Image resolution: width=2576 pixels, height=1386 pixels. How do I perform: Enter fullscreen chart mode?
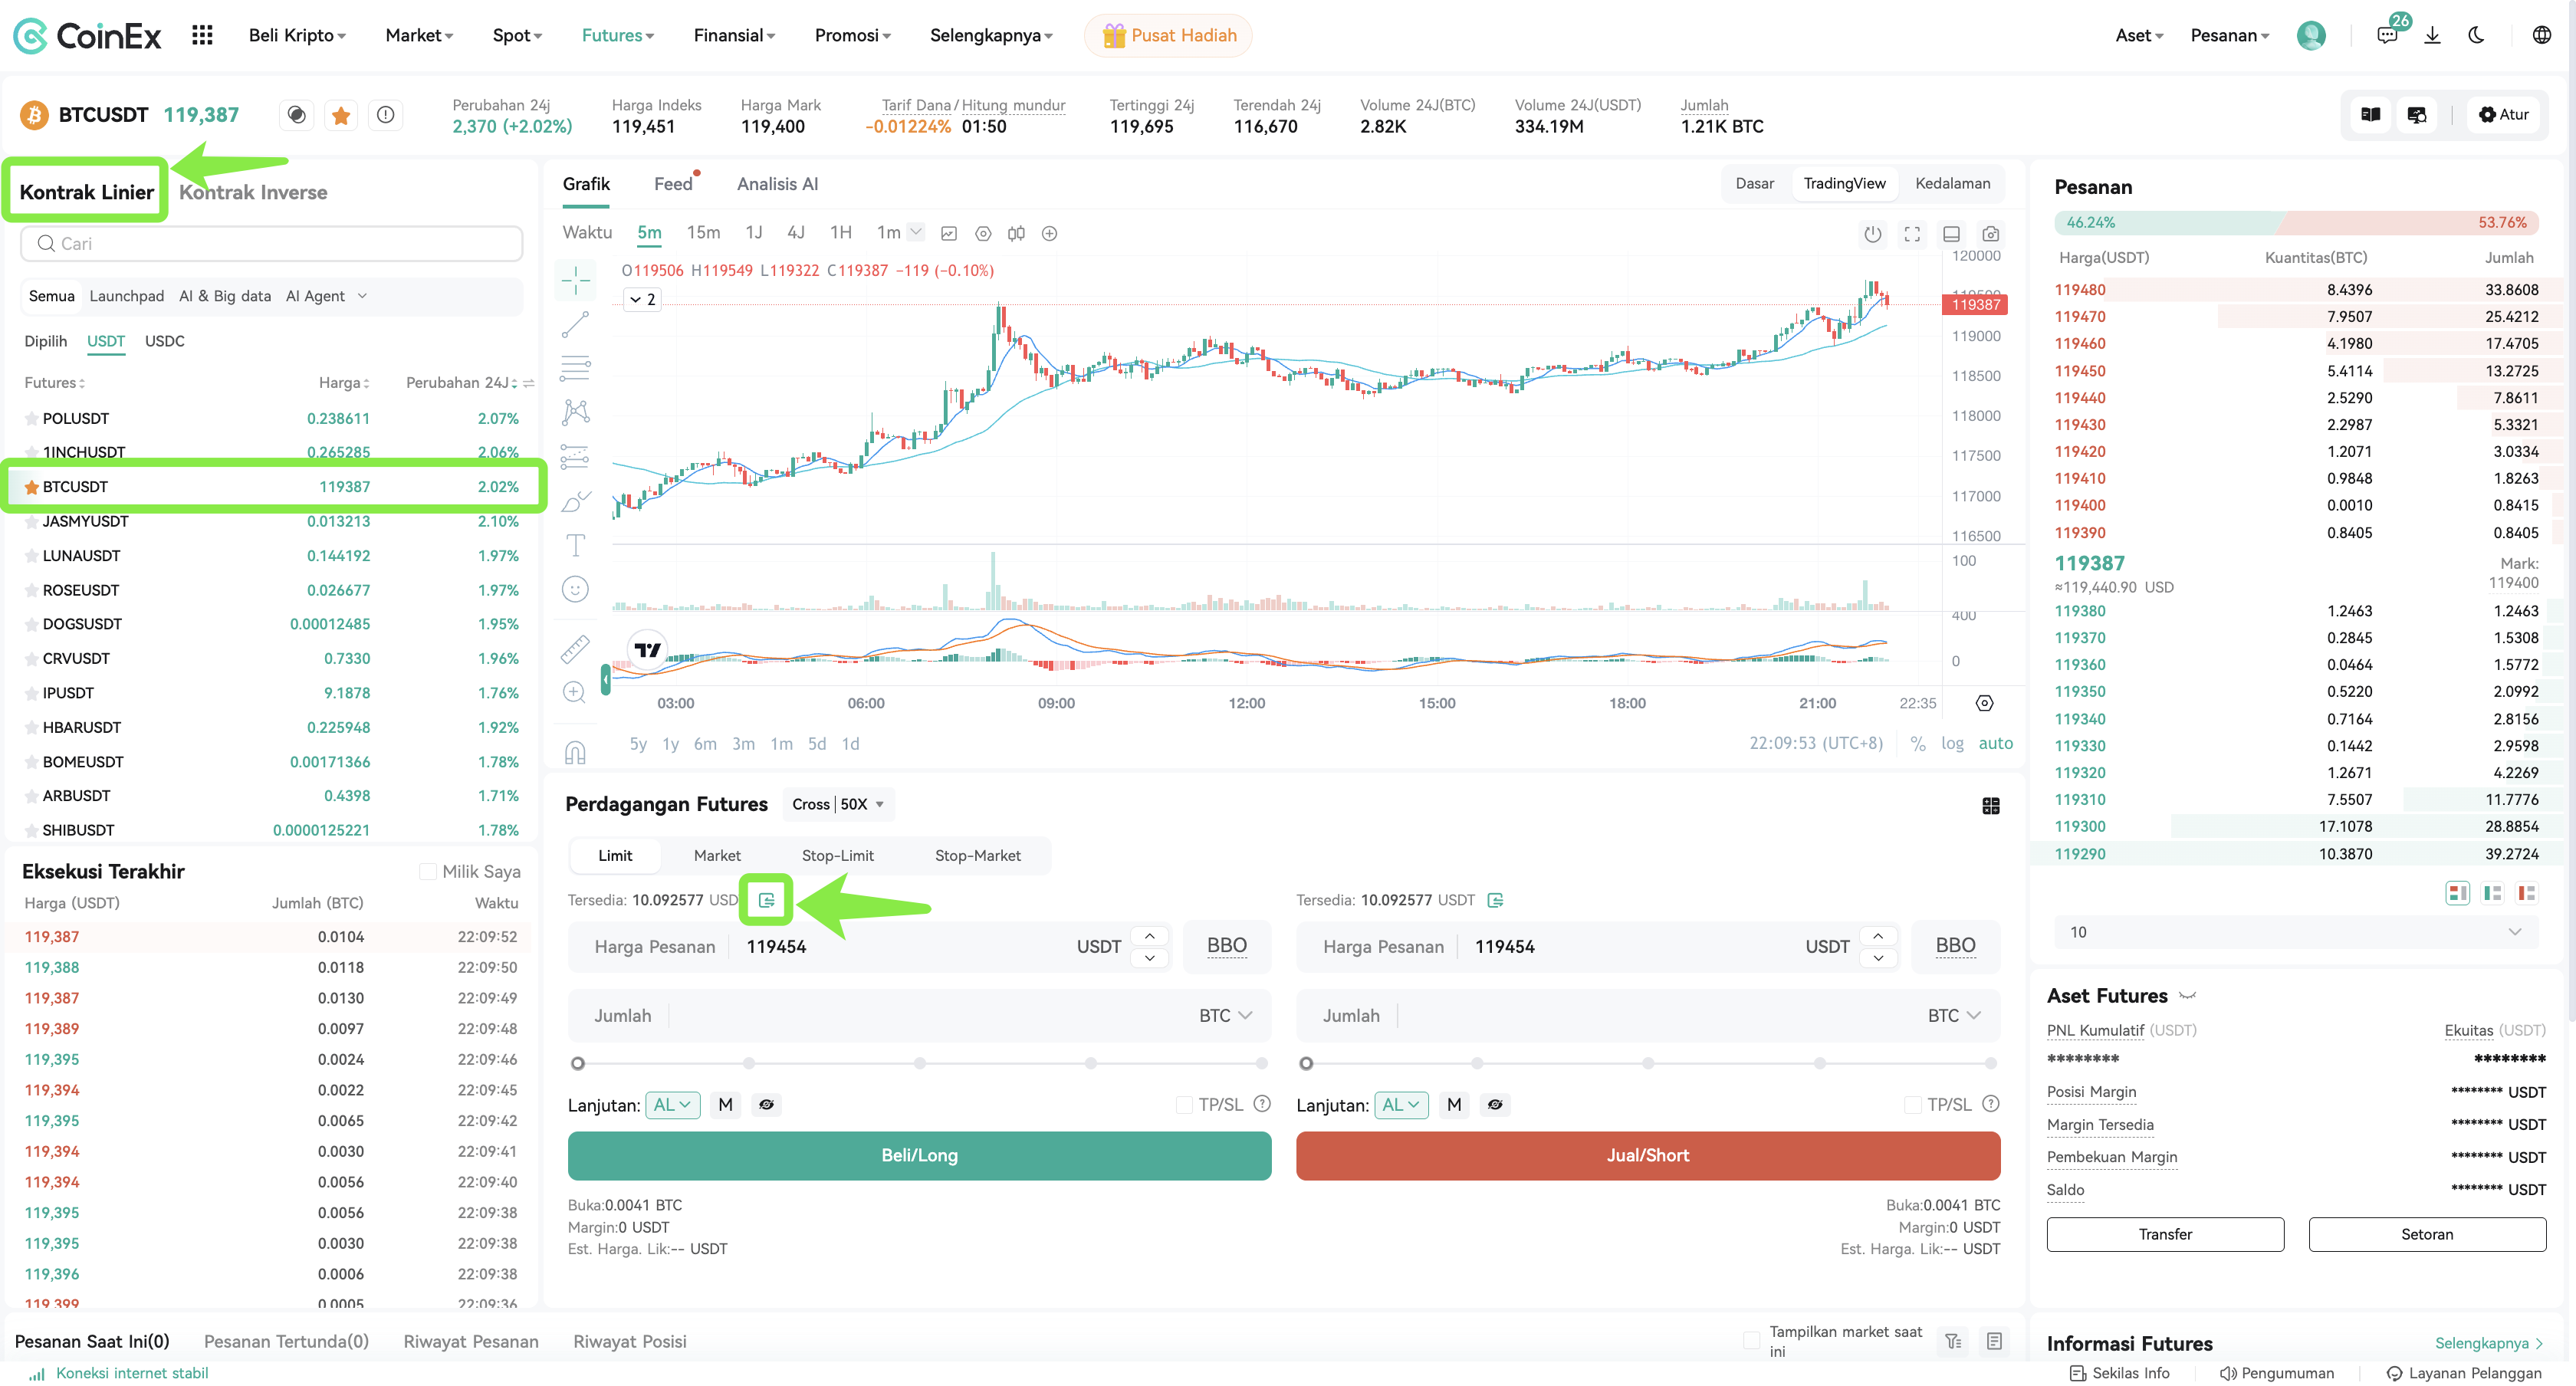click(x=1912, y=234)
